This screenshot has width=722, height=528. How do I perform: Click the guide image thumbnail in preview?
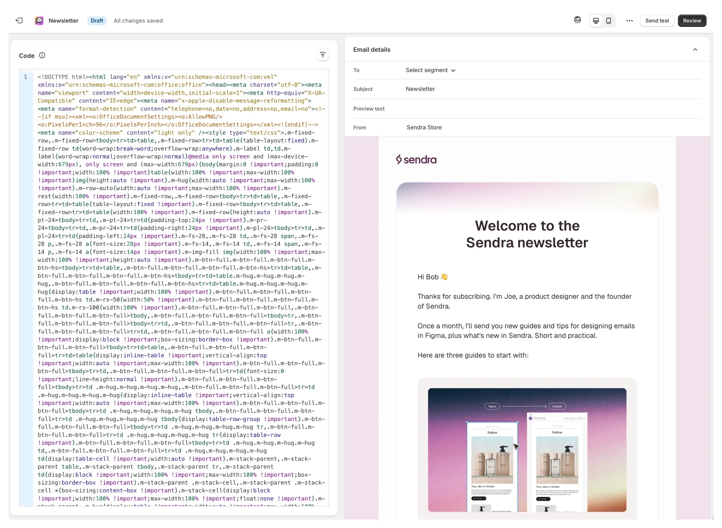[527, 450]
